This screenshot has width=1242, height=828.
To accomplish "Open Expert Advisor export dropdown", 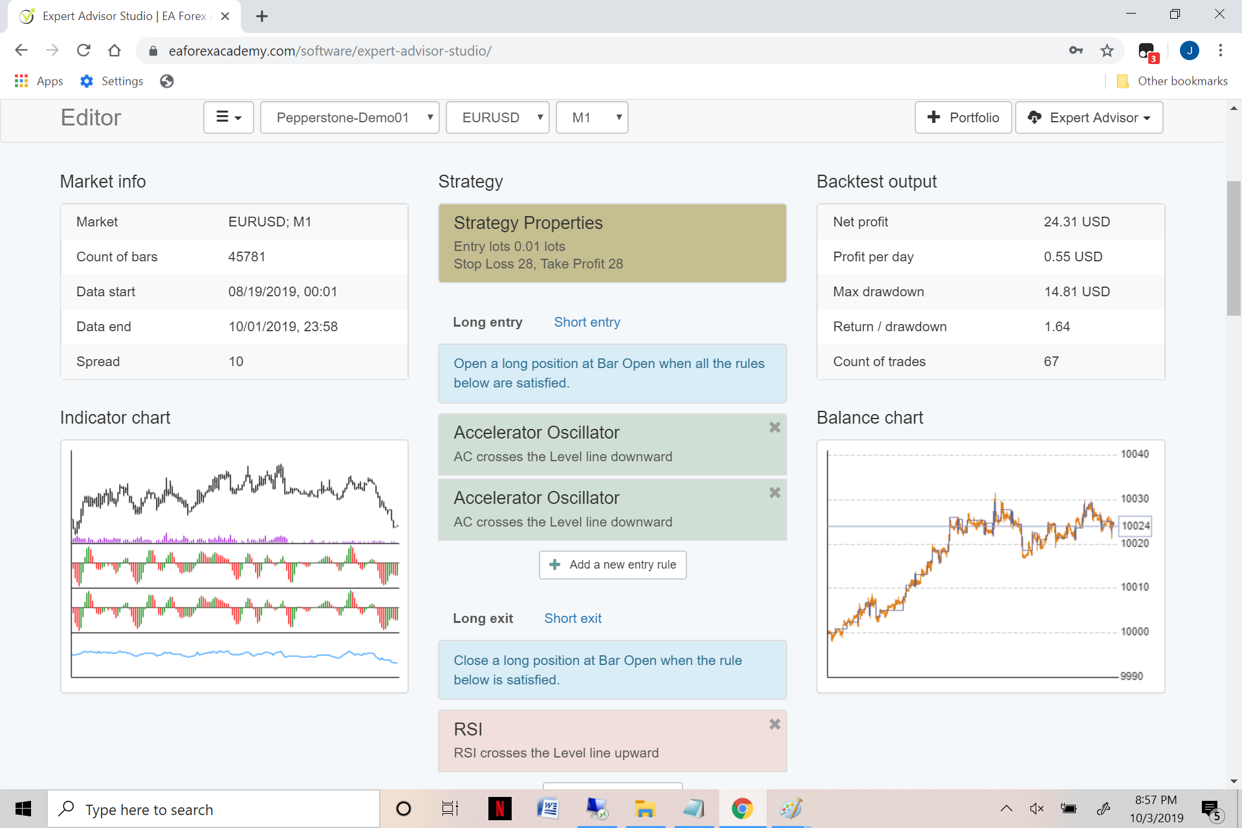I will click(1089, 117).
